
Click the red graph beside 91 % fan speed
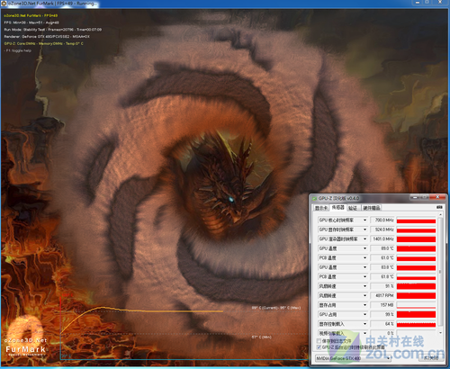(x=416, y=286)
